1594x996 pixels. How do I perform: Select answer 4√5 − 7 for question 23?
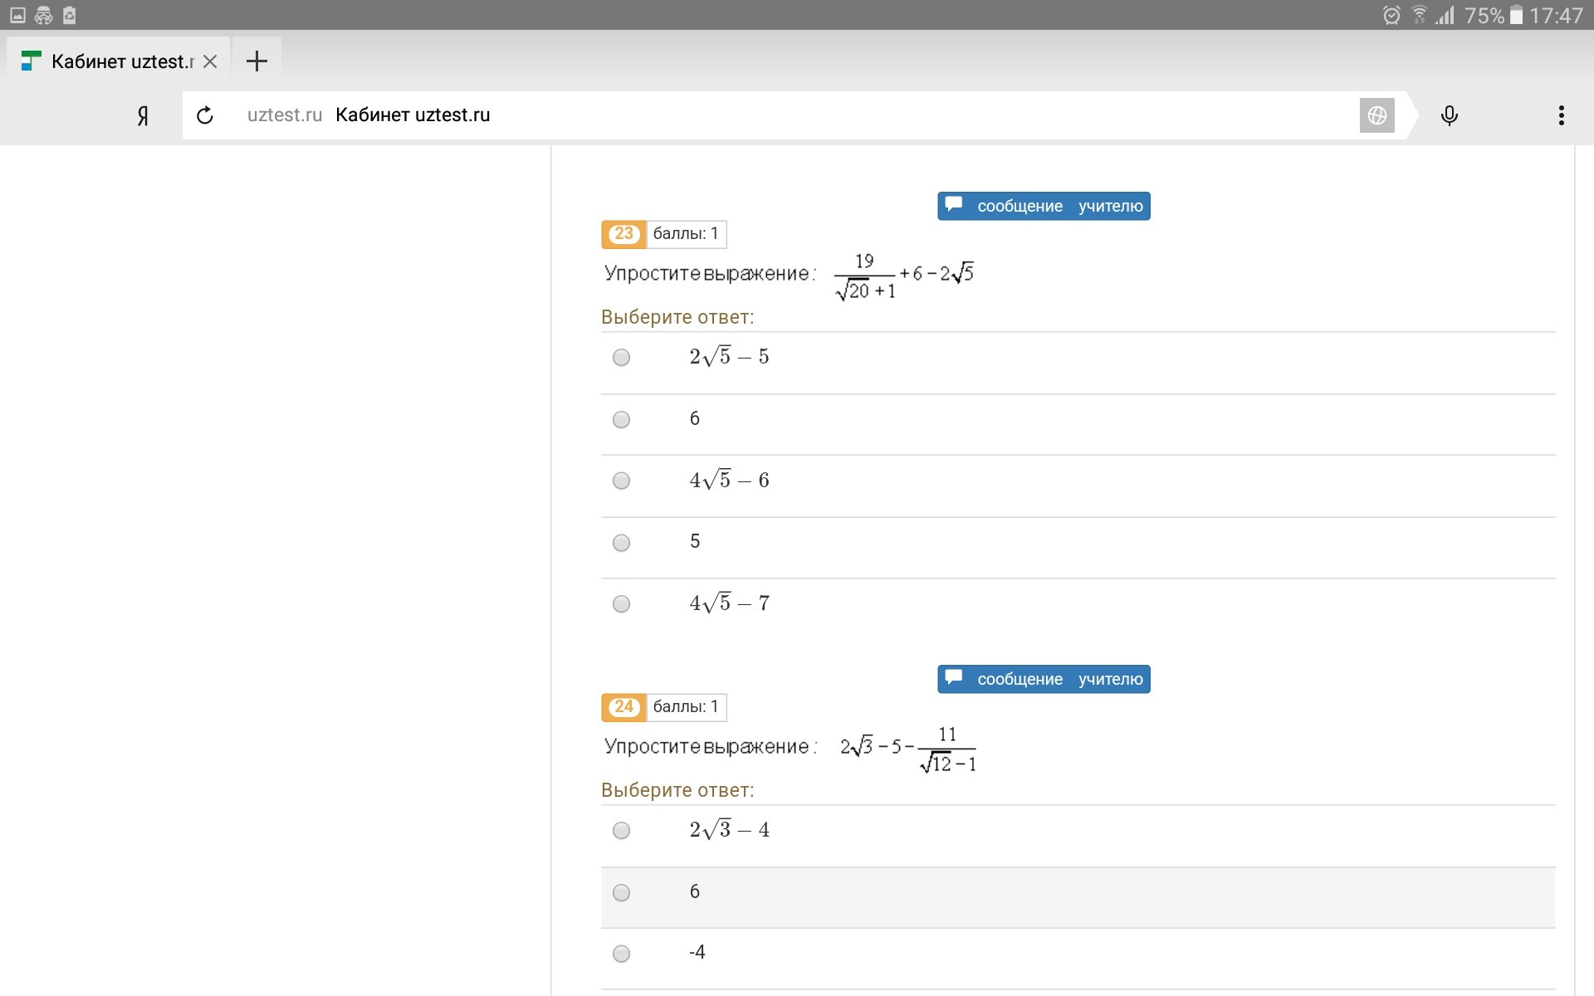tap(621, 604)
